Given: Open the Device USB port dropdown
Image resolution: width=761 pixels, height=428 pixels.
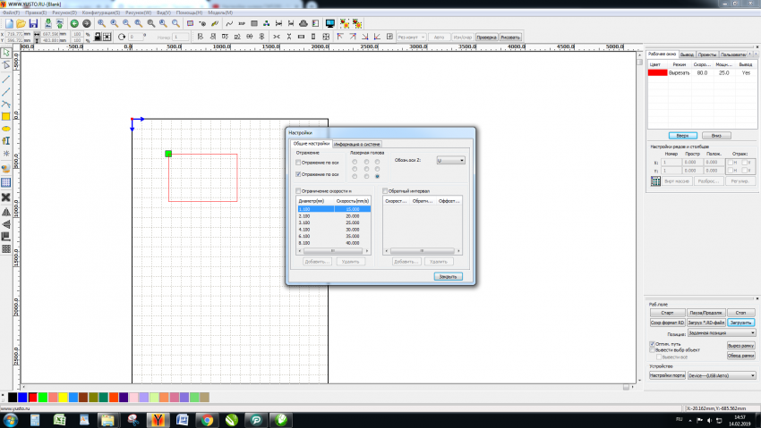Looking at the screenshot, I should [x=722, y=375].
